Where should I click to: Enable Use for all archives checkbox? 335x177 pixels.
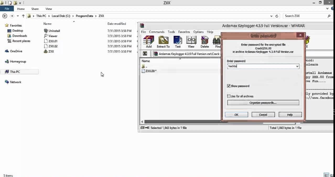(229, 96)
